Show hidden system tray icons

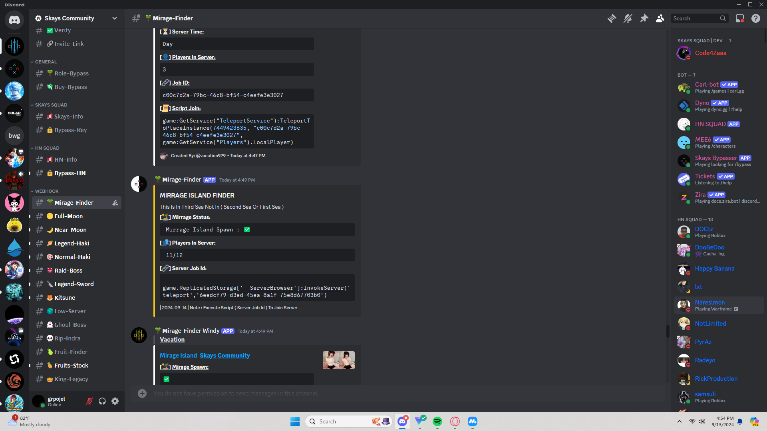(680, 421)
